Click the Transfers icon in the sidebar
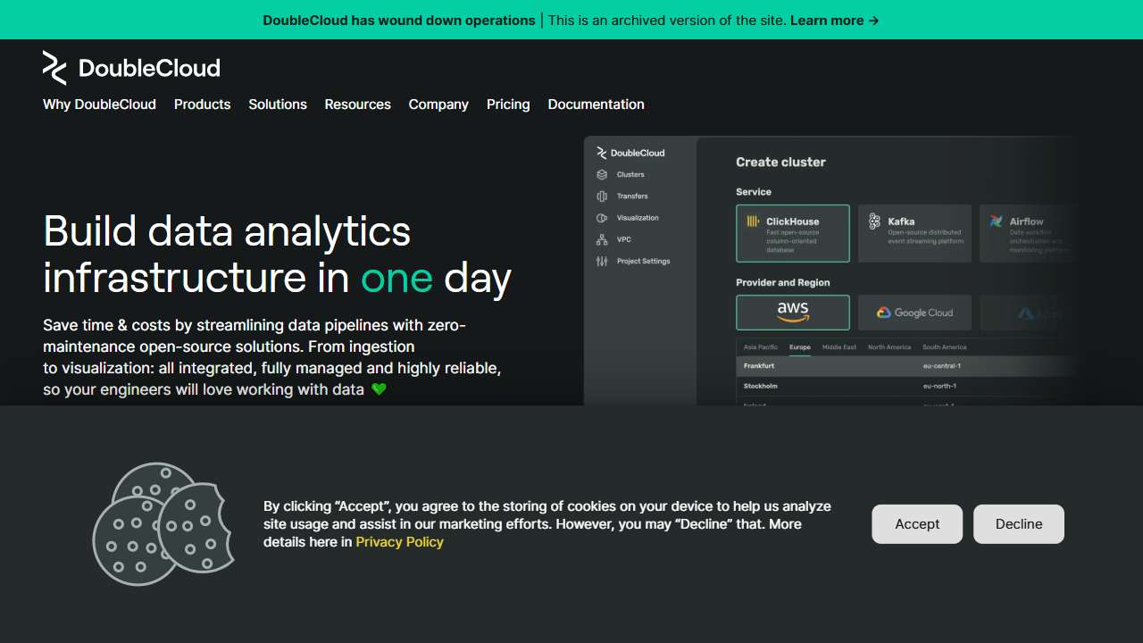The image size is (1143, 643). (602, 196)
